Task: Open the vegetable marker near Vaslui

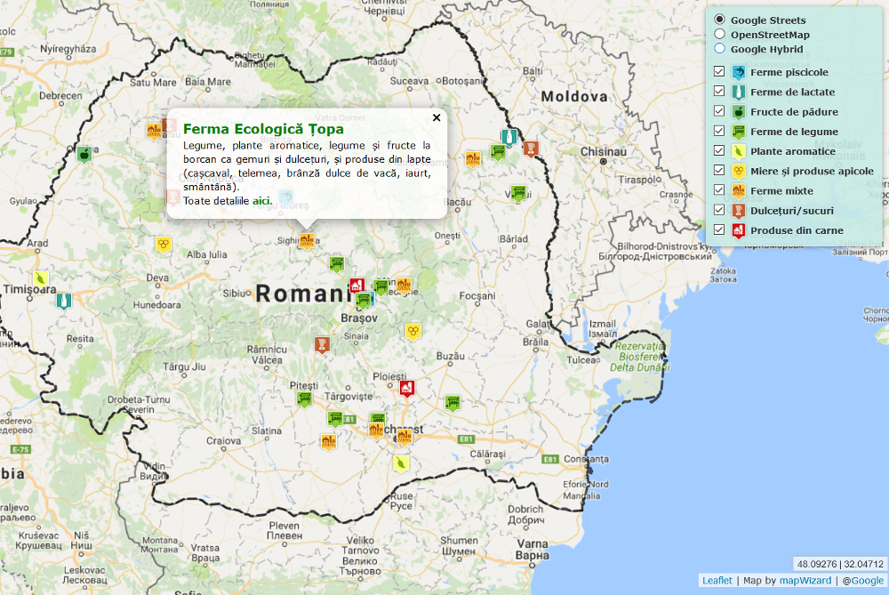Action: click(x=518, y=193)
